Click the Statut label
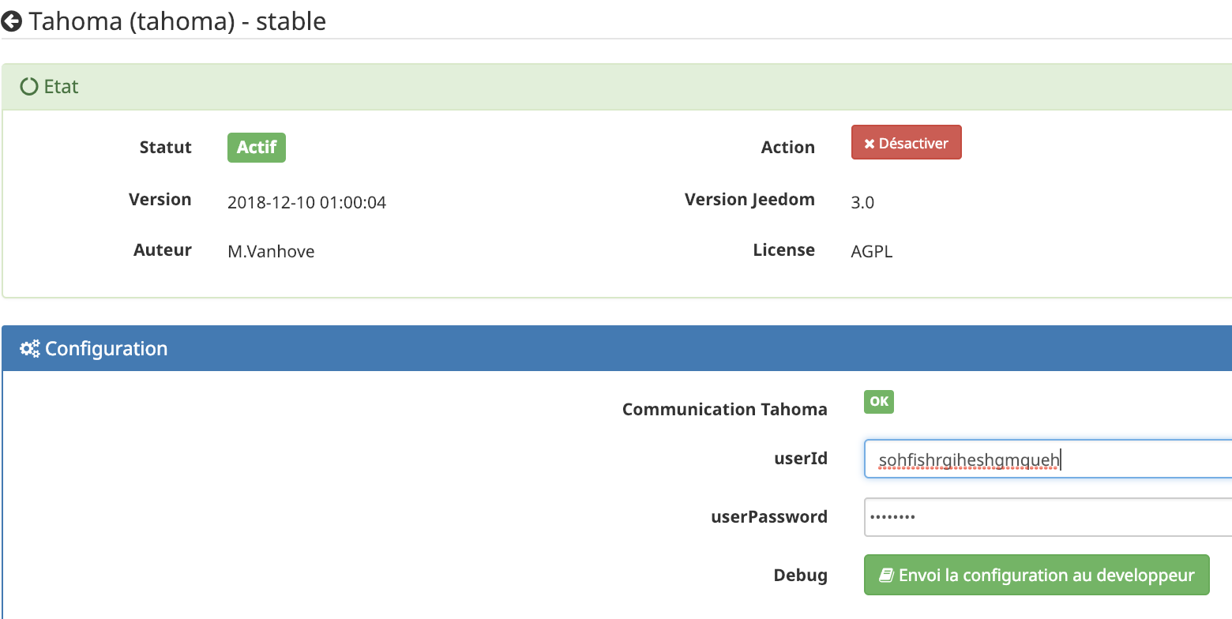1232x619 pixels. pyautogui.click(x=166, y=148)
